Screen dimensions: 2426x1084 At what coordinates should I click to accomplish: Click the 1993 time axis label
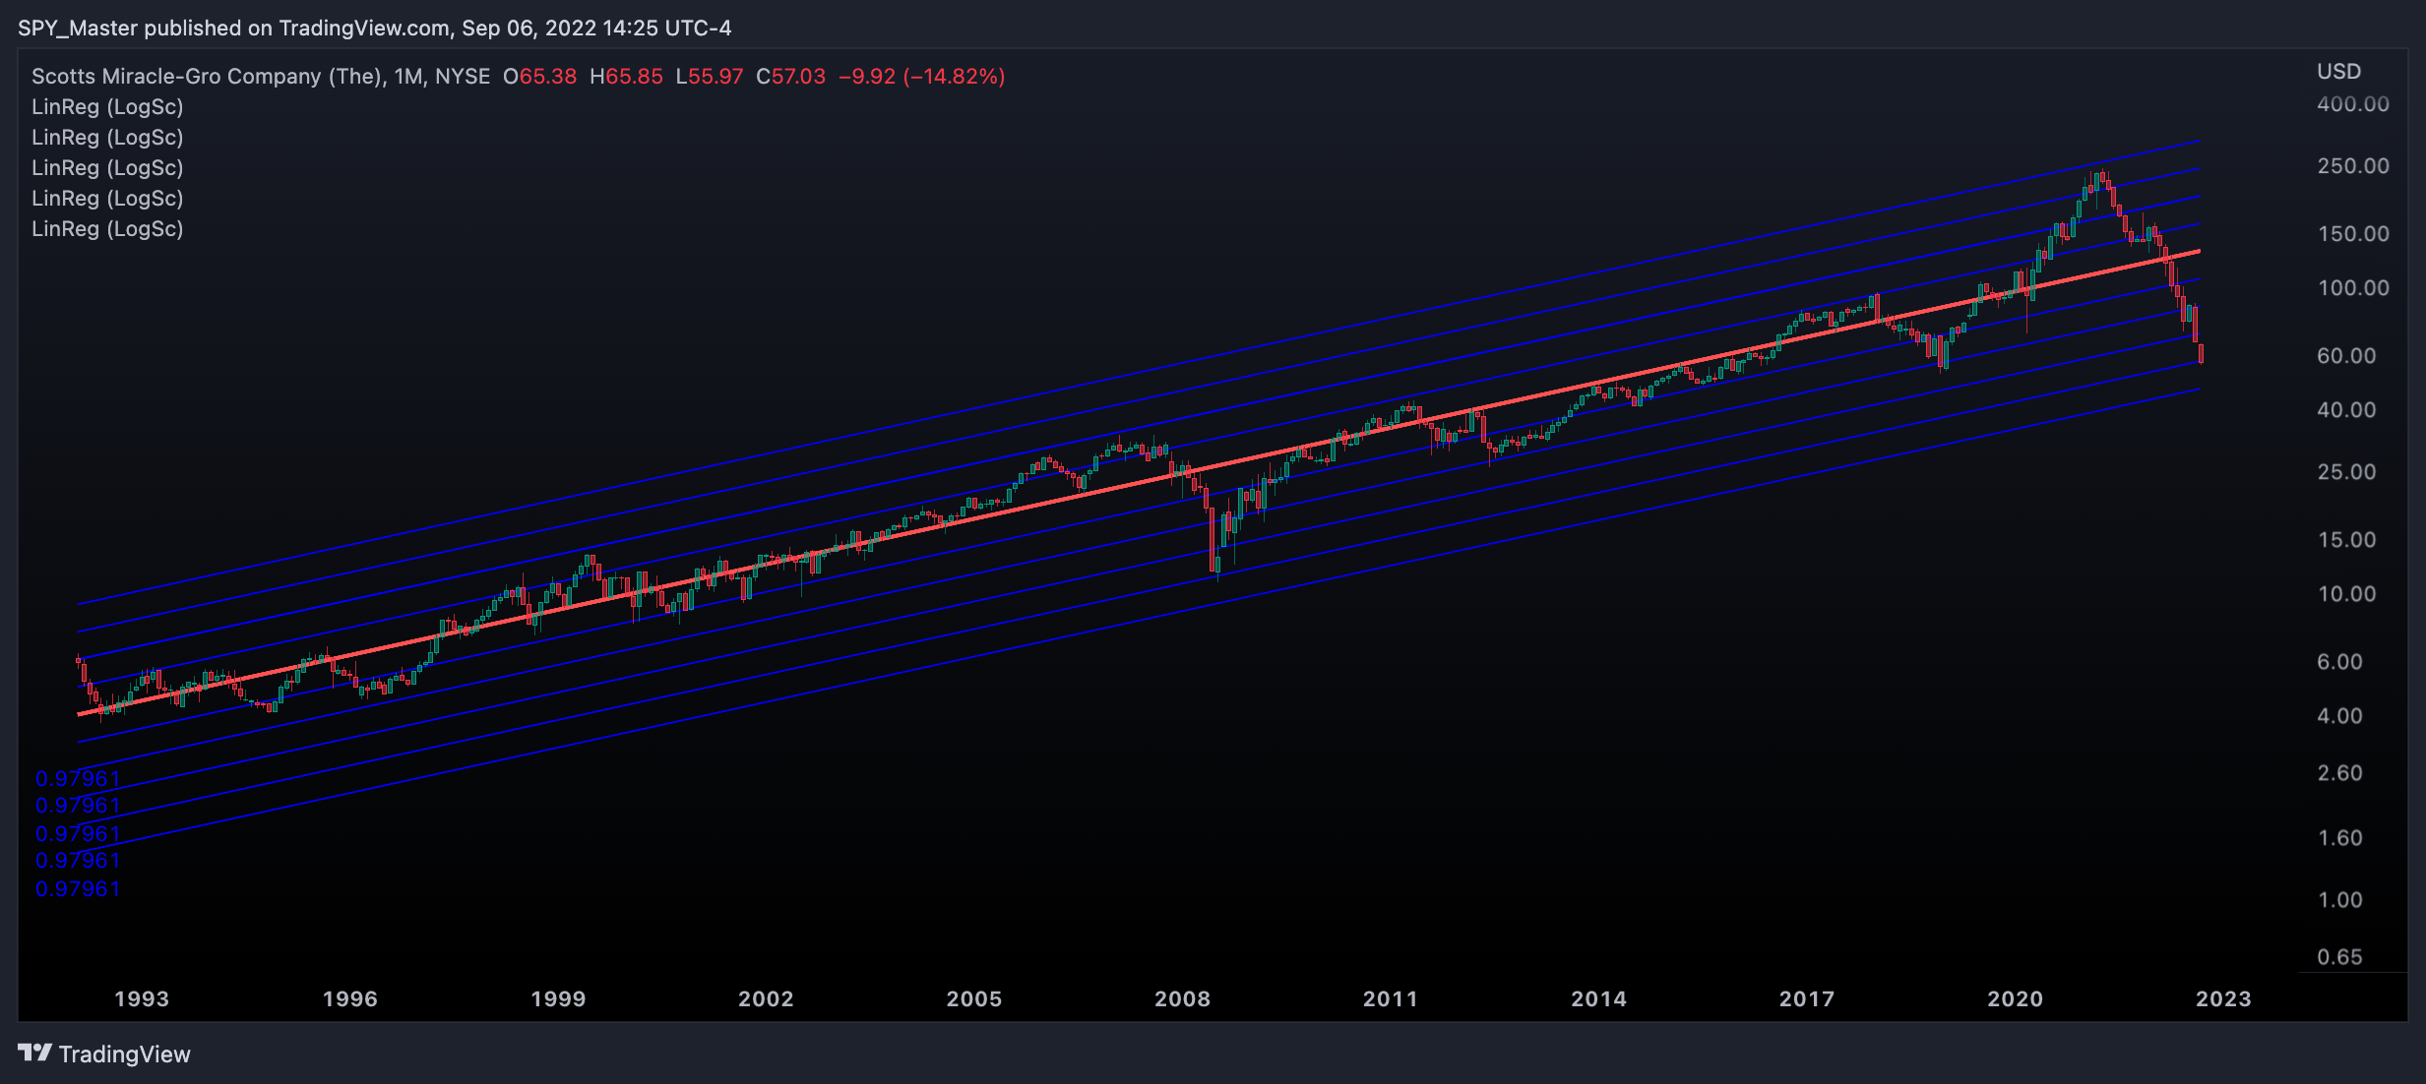tap(142, 999)
